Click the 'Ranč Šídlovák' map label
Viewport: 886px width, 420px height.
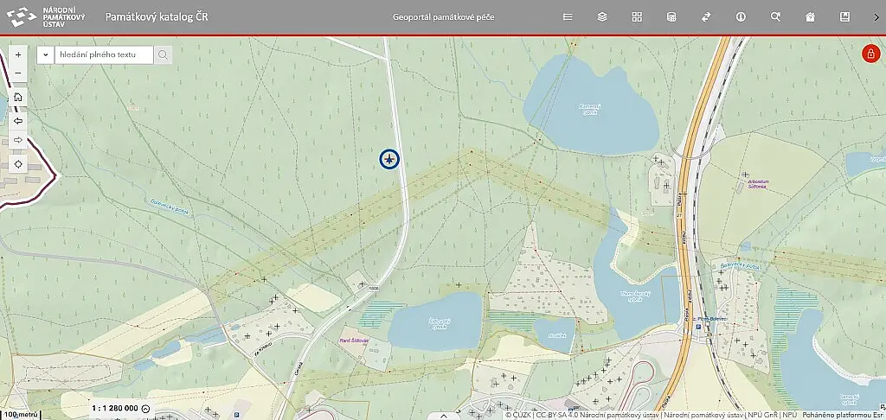[x=354, y=341]
